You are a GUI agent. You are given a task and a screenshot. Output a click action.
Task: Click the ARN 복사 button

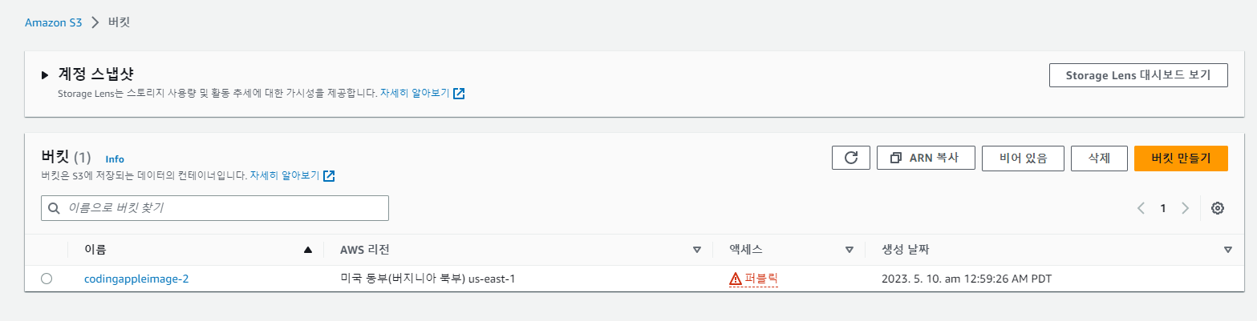tap(926, 158)
